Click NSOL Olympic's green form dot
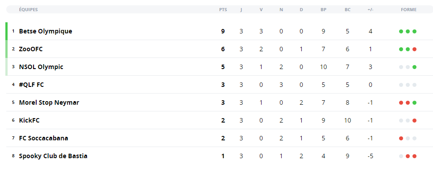The image size is (433, 172). pos(414,67)
